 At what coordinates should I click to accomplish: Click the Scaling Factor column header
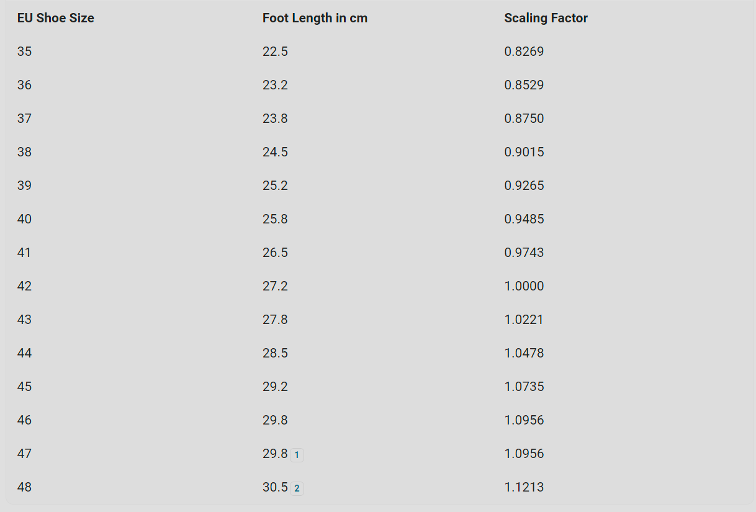point(546,18)
